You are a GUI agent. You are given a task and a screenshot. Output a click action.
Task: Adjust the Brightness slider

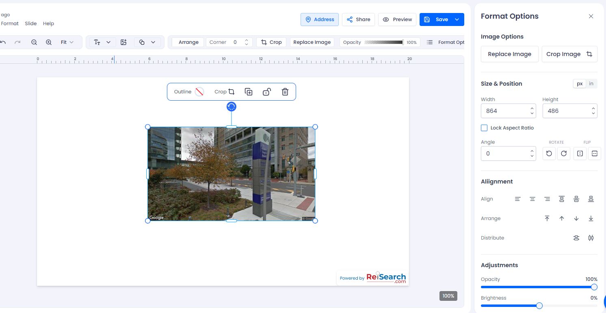click(x=539, y=306)
